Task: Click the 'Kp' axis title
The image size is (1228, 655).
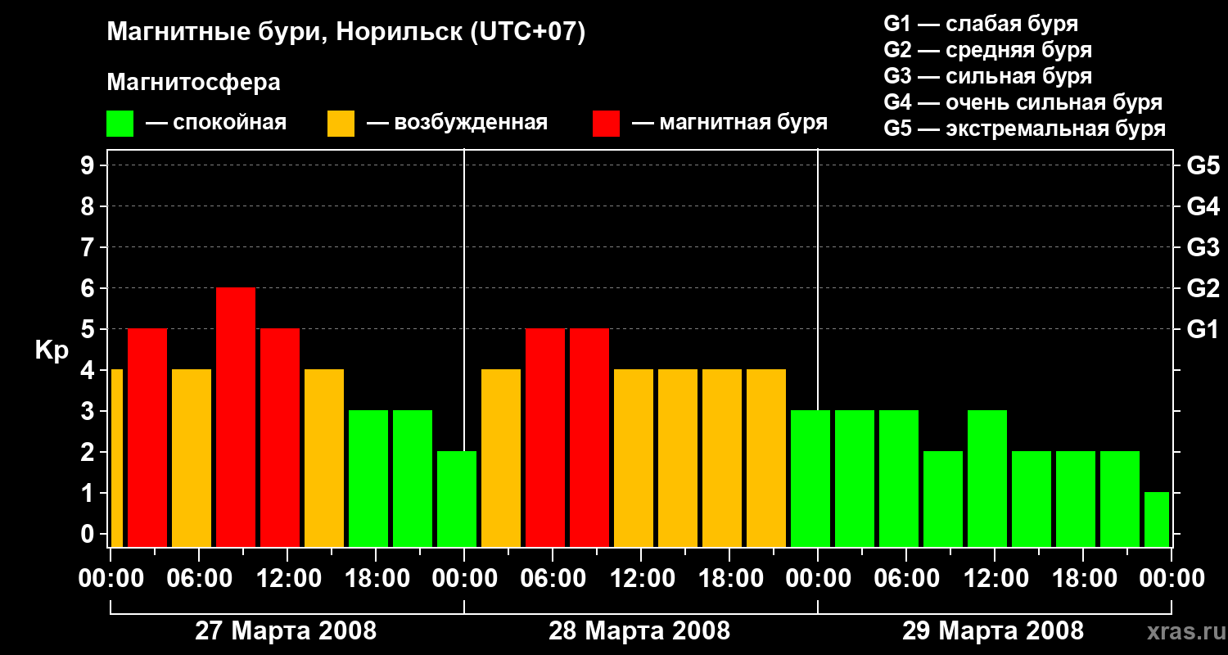Action: [52, 350]
